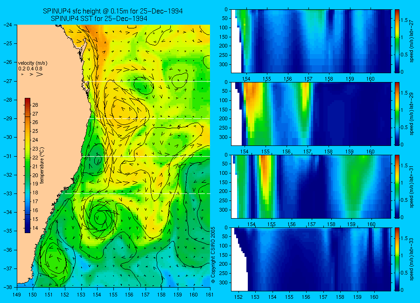Open the lat=-31 speed section panel
Viewport: 420px width, 303px height.
click(x=311, y=186)
